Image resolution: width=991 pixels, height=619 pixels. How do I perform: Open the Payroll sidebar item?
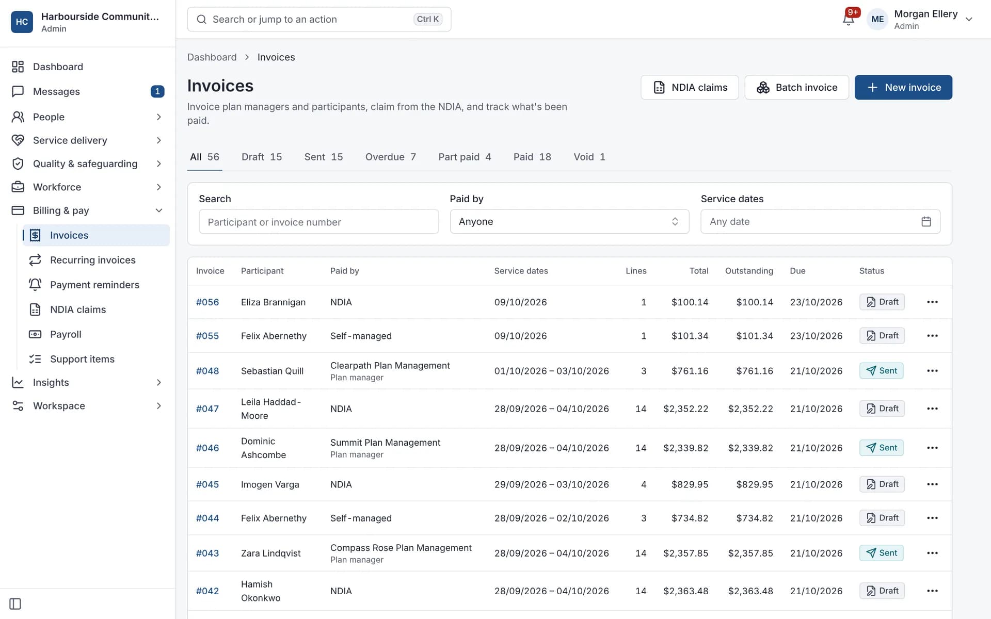(x=96, y=334)
